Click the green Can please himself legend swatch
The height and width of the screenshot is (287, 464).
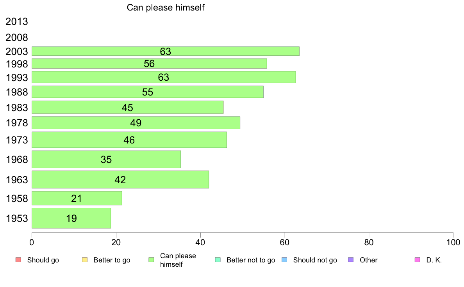[151, 260]
